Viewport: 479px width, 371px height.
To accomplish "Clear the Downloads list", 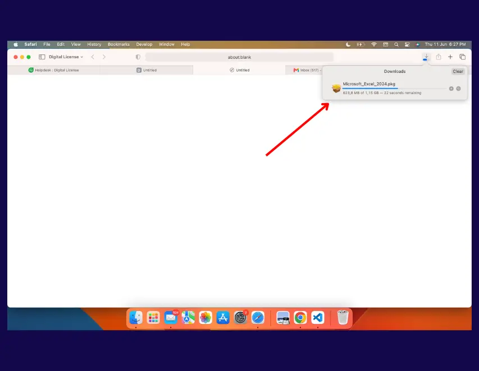I will tap(458, 71).
